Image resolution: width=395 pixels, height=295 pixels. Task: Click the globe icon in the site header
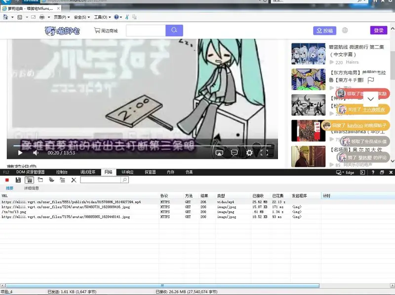coord(345,31)
